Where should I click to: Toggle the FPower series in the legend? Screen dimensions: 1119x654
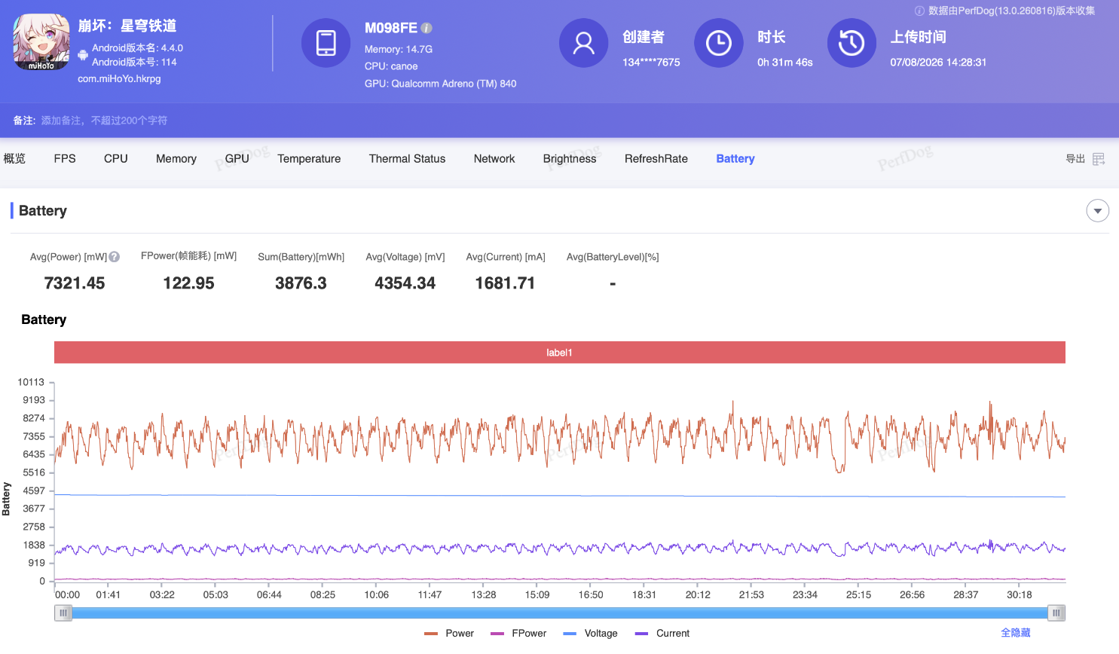click(518, 634)
